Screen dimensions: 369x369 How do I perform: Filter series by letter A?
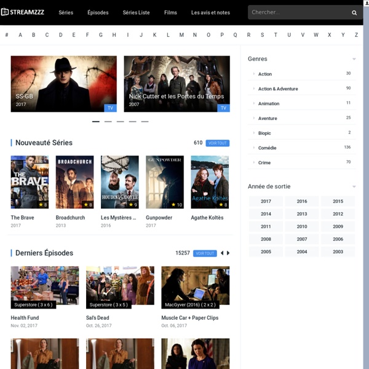20,35
